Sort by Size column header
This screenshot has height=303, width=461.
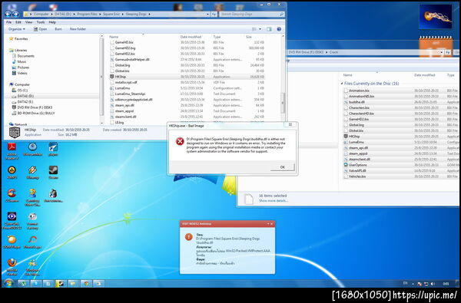click(249, 37)
